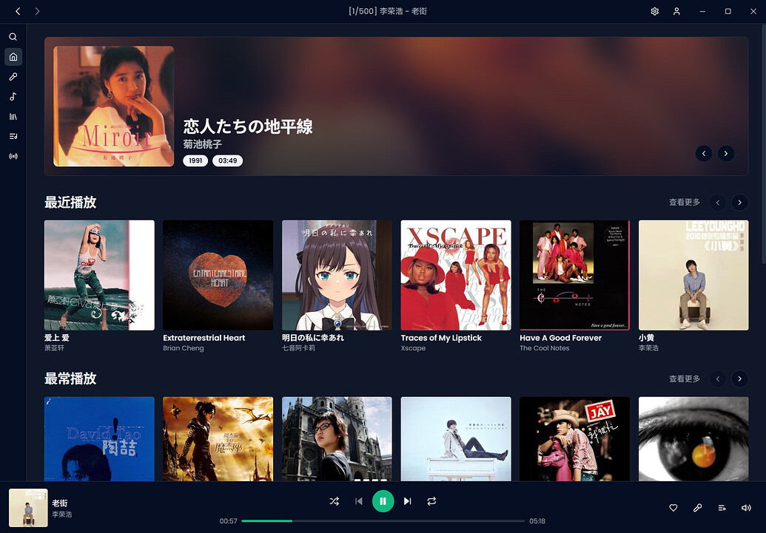Open the 爱上 爱 album cover
The image size is (766, 533).
(99, 275)
